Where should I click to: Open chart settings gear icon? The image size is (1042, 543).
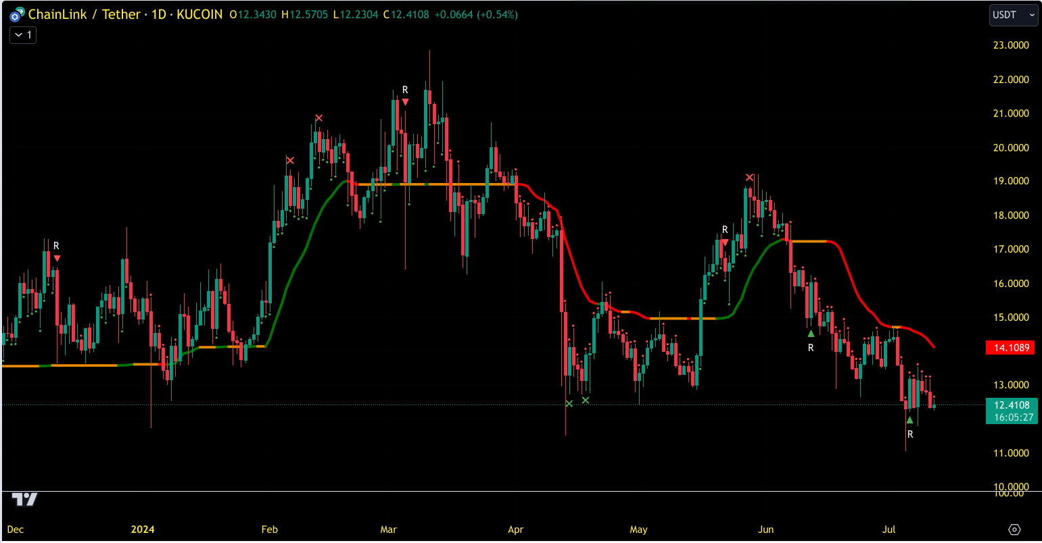[x=1014, y=529]
